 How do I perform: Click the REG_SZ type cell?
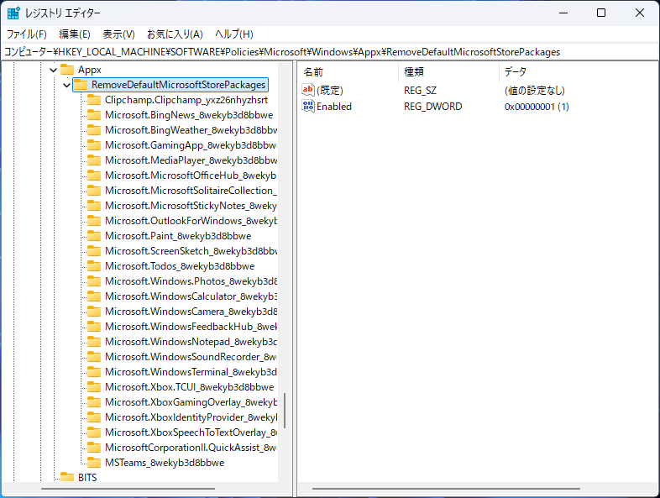[420, 90]
